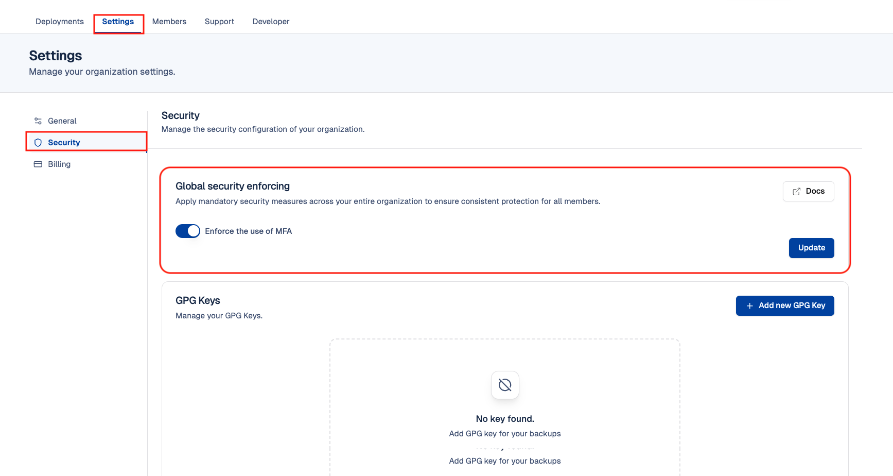The image size is (893, 476).
Task: Go to the Developer tab
Action: point(271,22)
